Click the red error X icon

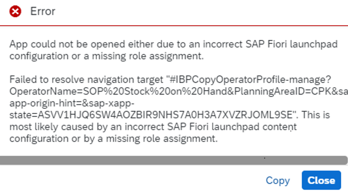(15, 11)
